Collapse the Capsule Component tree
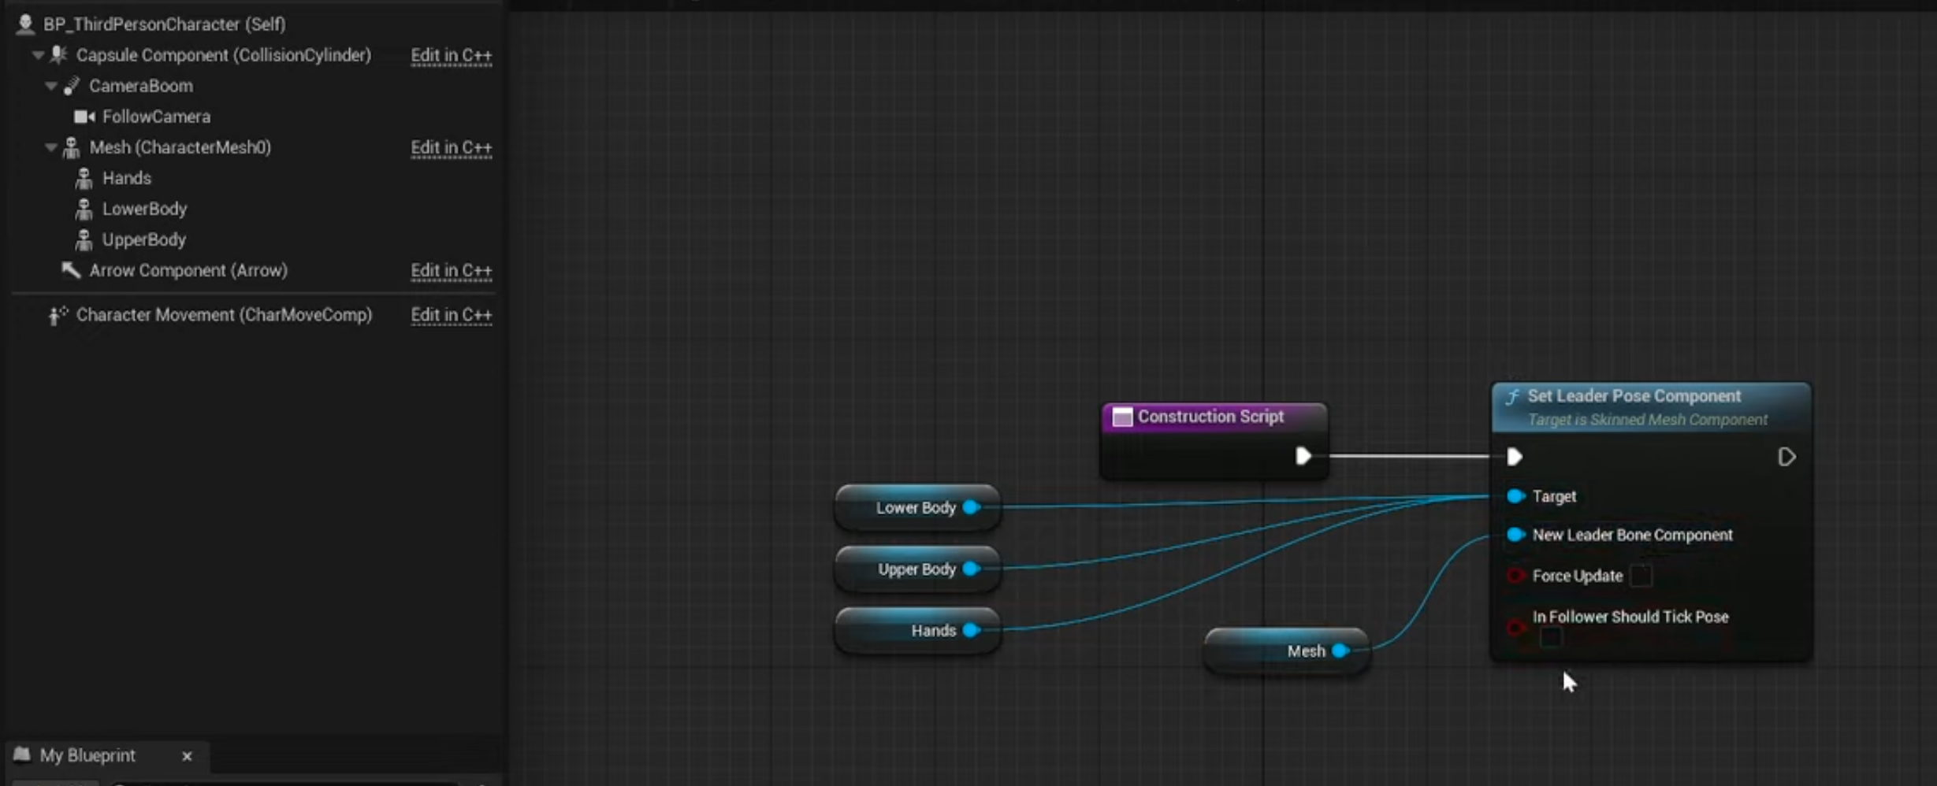 click(38, 55)
